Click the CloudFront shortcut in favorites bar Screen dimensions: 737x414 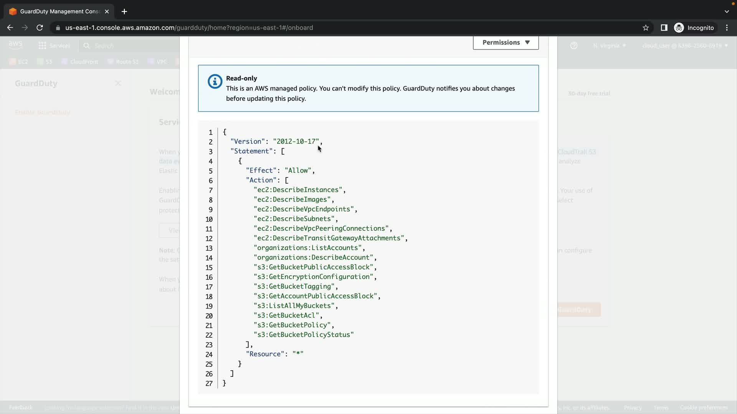click(x=80, y=62)
